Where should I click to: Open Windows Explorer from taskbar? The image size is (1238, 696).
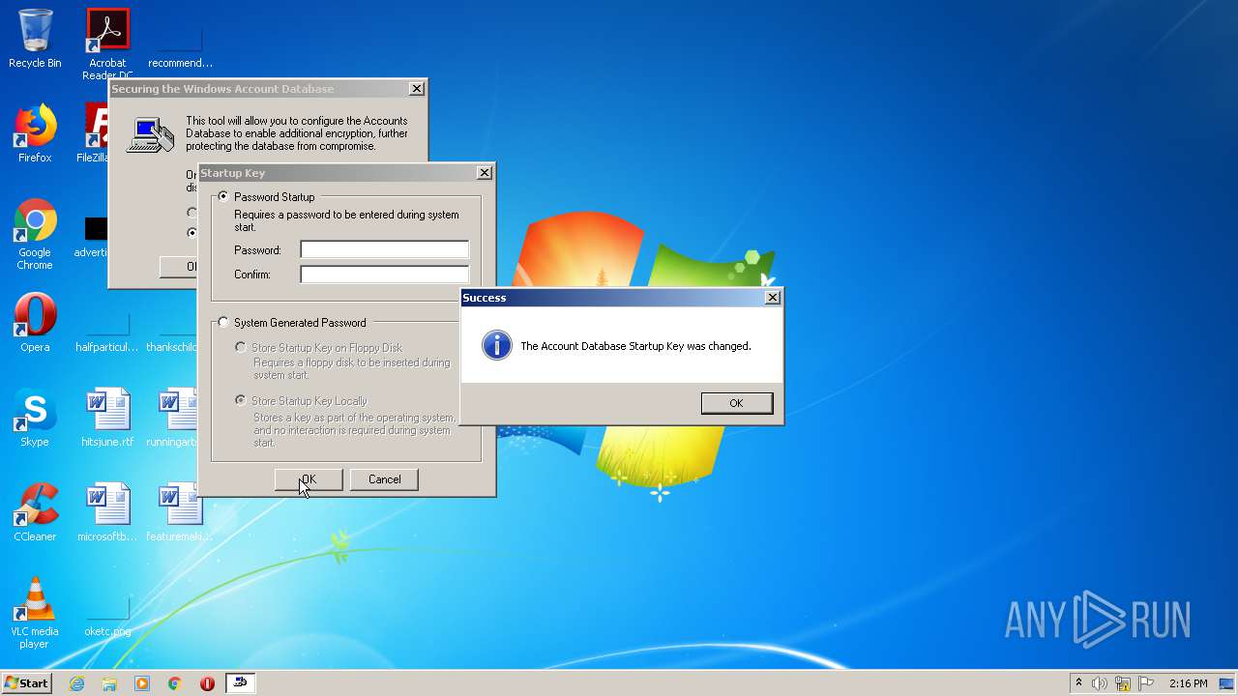[109, 683]
